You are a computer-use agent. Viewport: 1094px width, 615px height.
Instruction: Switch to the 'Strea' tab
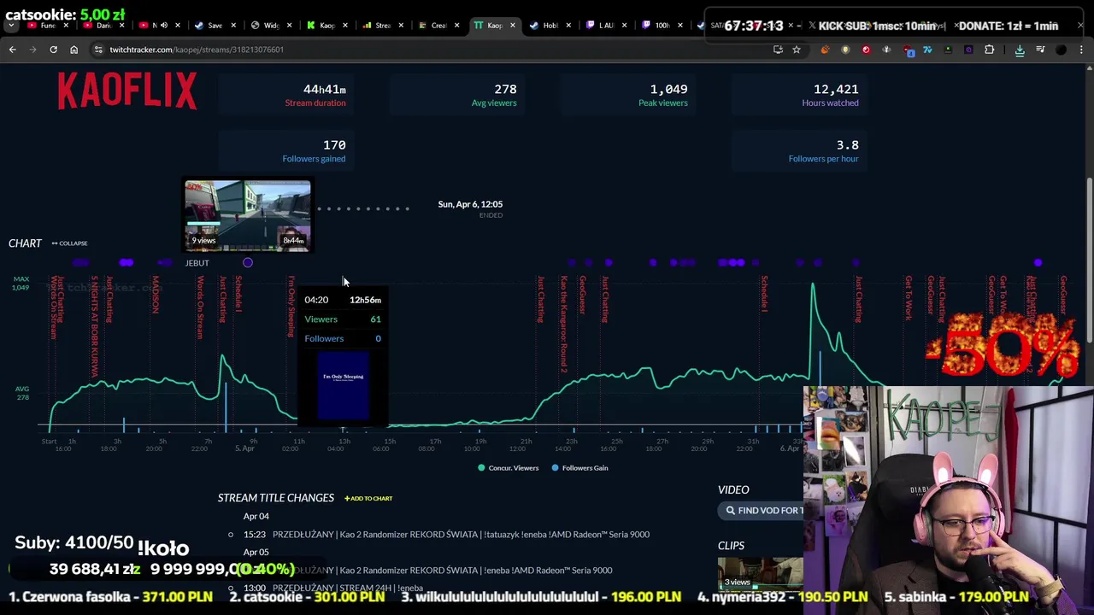click(381, 26)
